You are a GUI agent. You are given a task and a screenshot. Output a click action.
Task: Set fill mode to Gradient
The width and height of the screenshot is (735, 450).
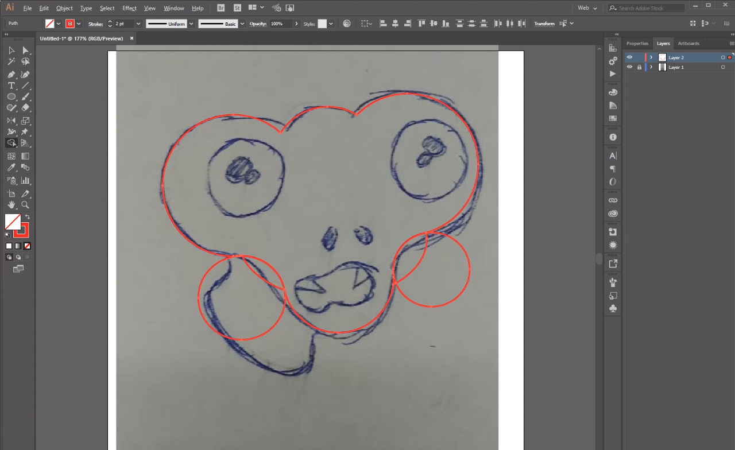click(x=18, y=246)
